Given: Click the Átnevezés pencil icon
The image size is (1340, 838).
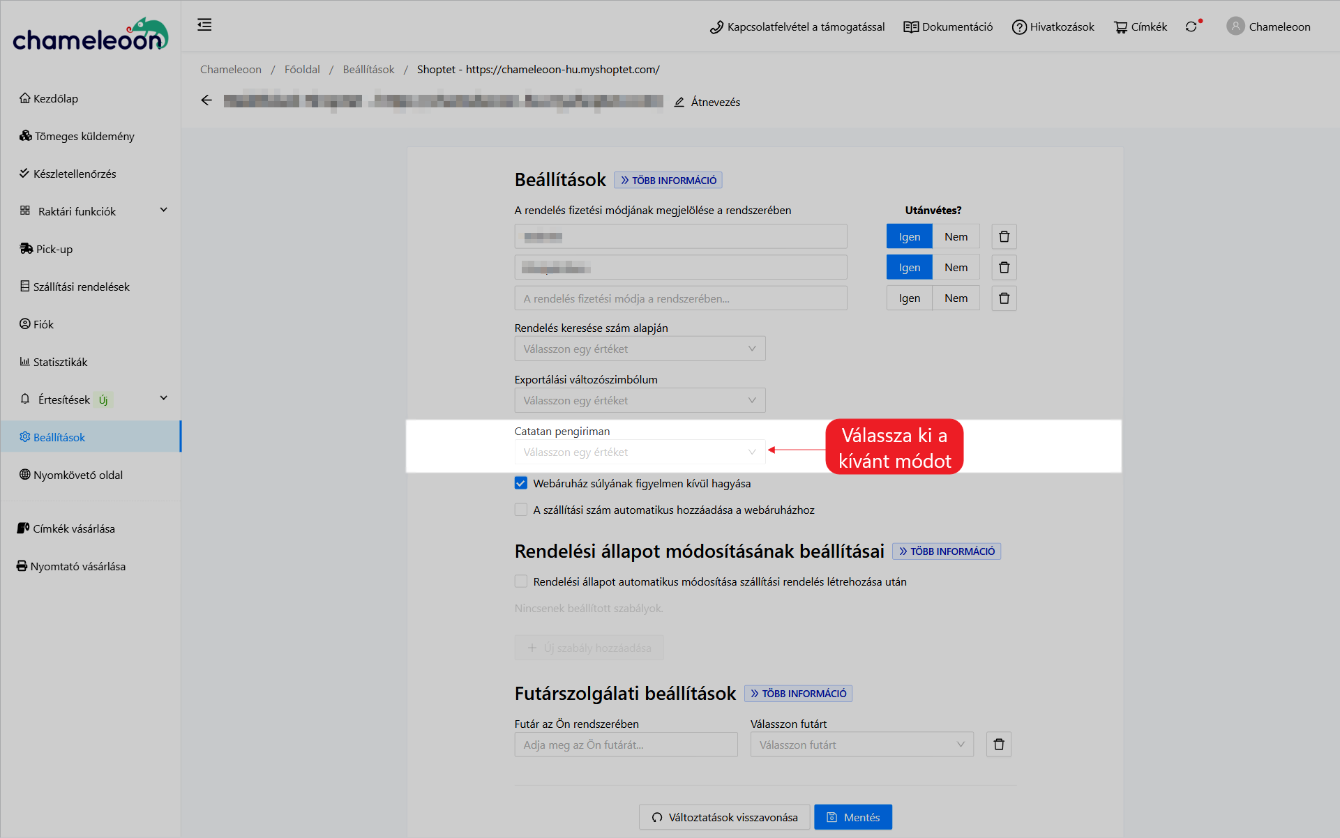Looking at the screenshot, I should coord(679,102).
